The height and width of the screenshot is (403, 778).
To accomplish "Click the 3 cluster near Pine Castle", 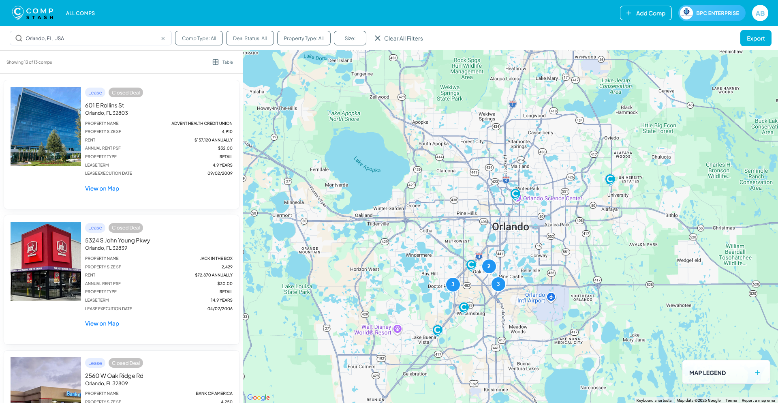I will [x=498, y=284].
